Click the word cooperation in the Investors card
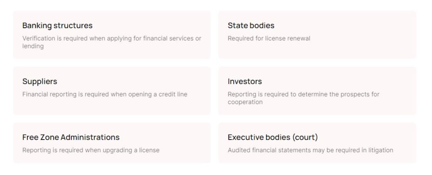Image resolution: width=432 pixels, height=175 pixels. [x=245, y=102]
